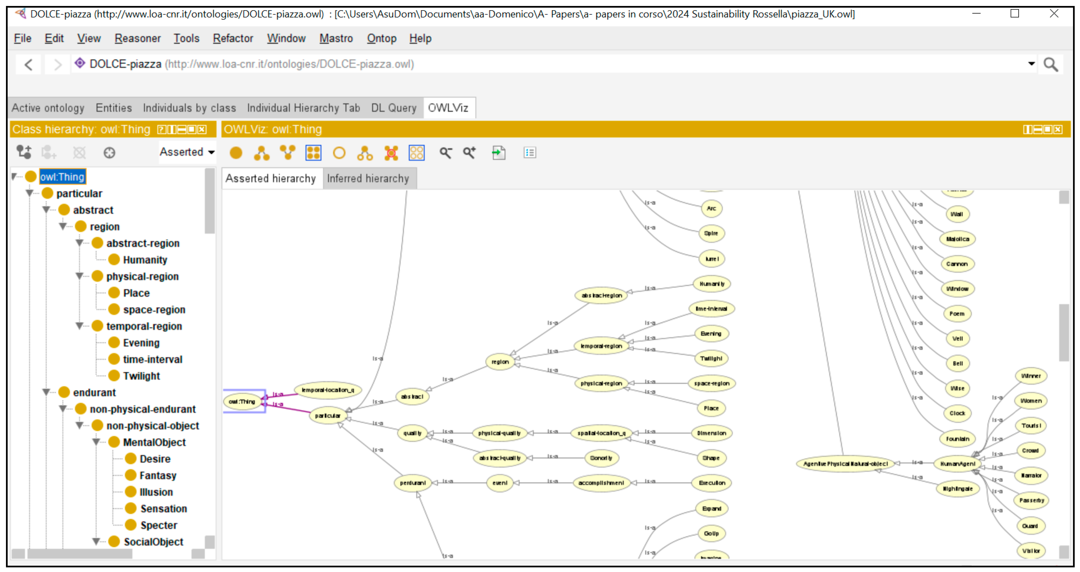Select non-physical-endurant in the class tree
1080x572 pixels.
pyautogui.click(x=143, y=409)
